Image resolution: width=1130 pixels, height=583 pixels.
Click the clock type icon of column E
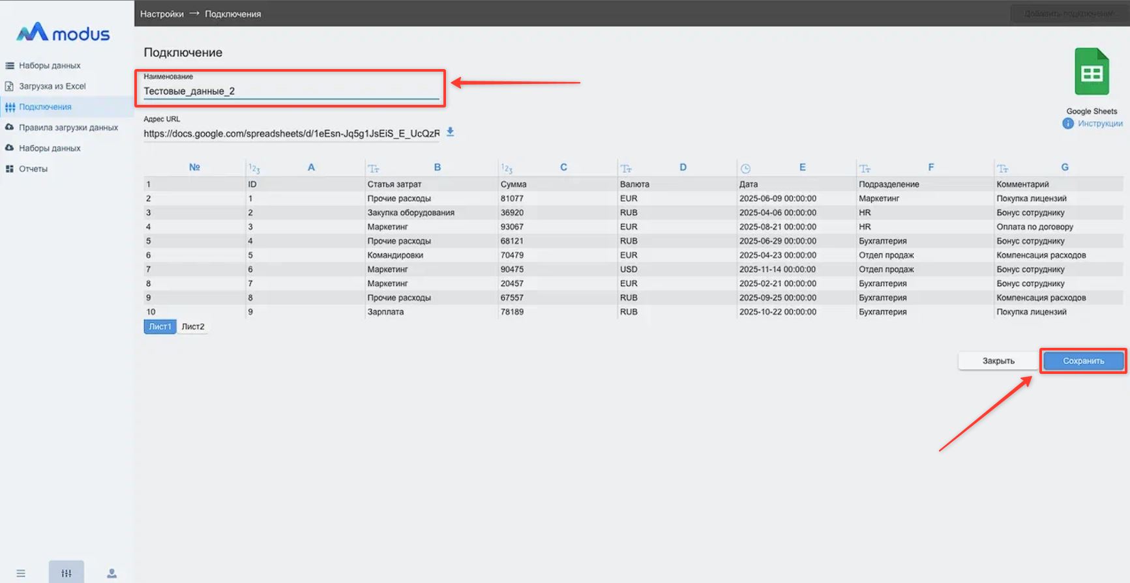(745, 169)
